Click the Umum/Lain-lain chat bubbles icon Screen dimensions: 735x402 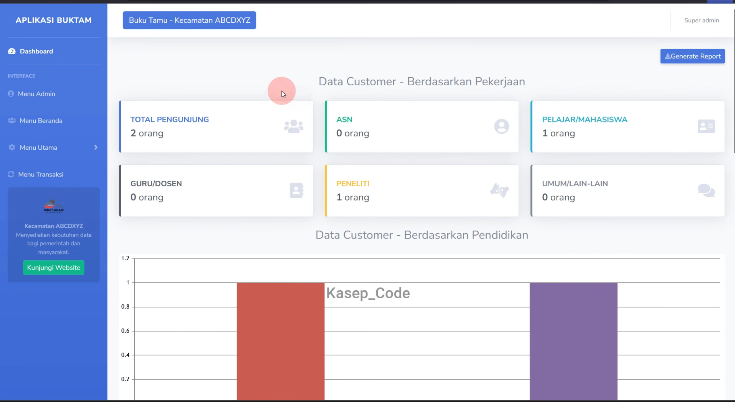click(x=706, y=191)
